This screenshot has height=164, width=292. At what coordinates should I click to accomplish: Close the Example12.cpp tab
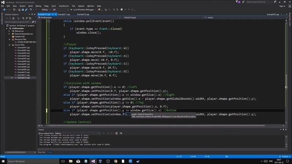[x=56, y=14]
